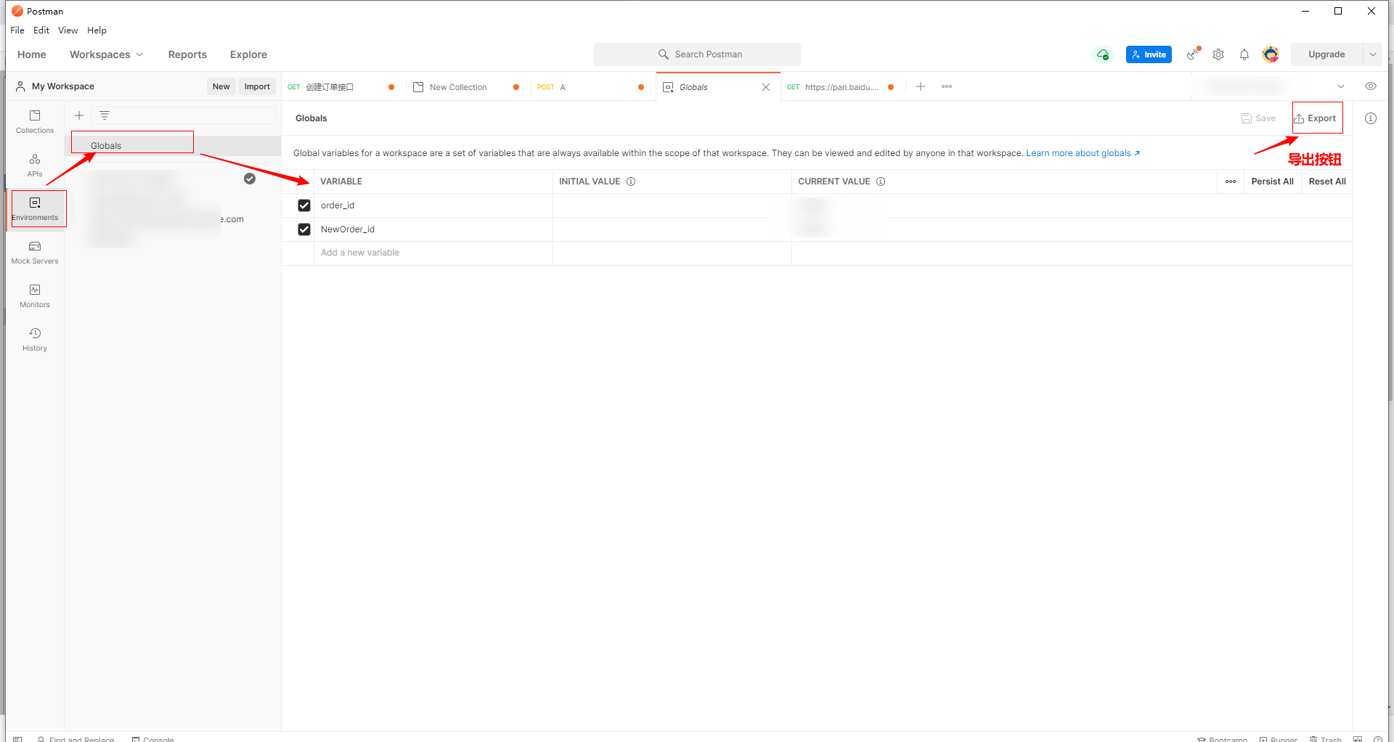Viewport: 1394px width, 742px height.
Task: Click the cloud sync status icon
Action: pyautogui.click(x=1103, y=54)
